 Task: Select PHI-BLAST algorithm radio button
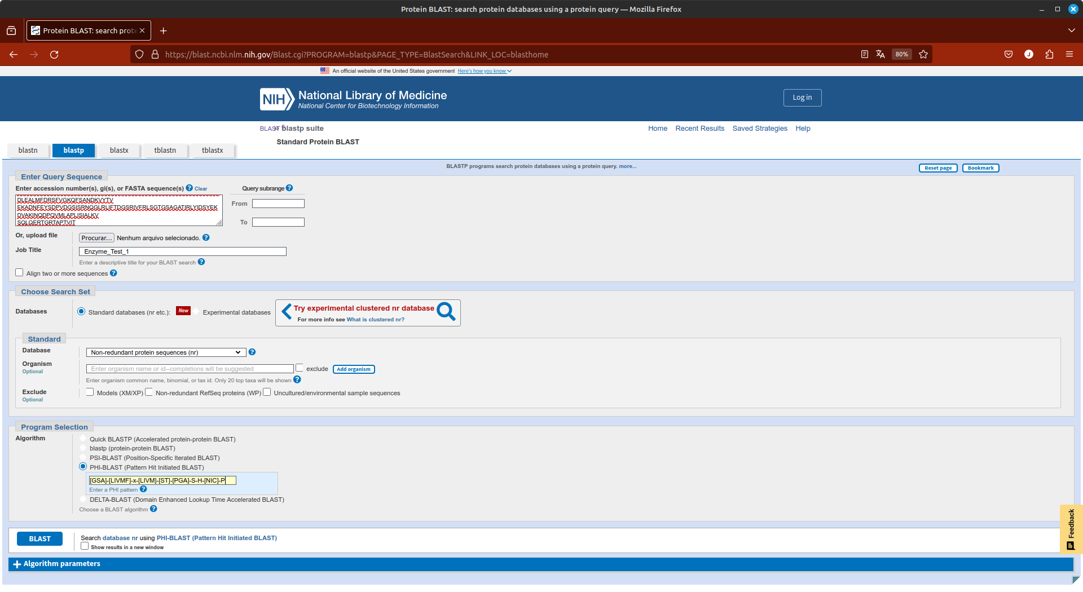pyautogui.click(x=83, y=466)
